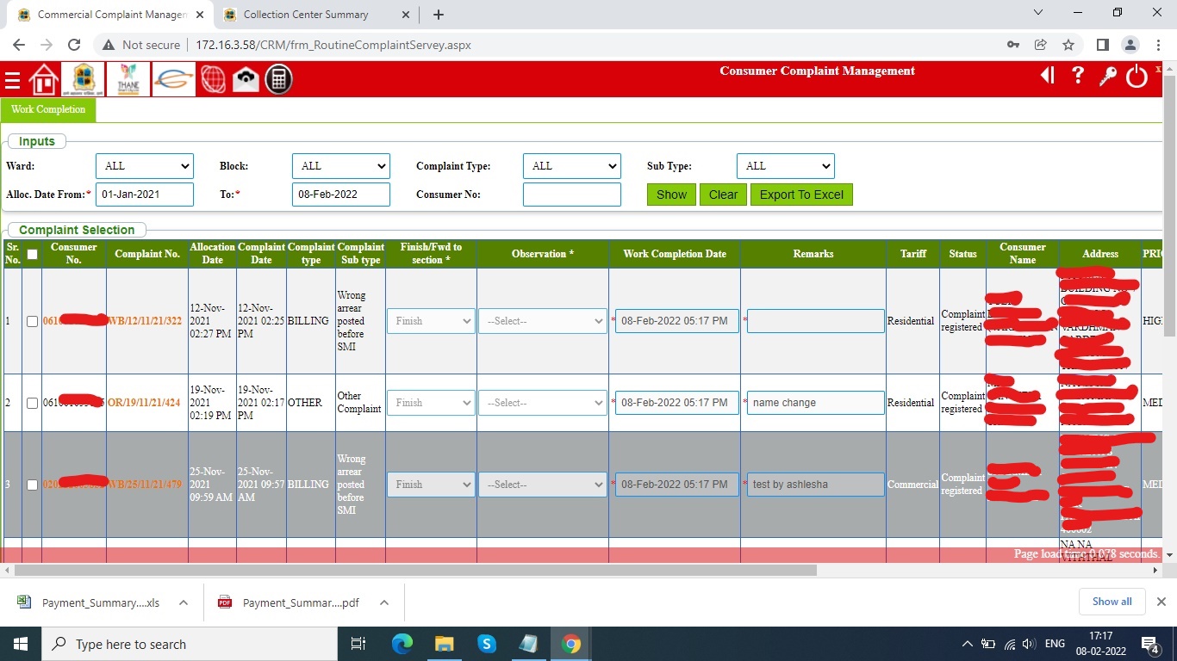Open complaint link OR/19/11/21/424
The width and height of the screenshot is (1177, 661).
(x=144, y=403)
